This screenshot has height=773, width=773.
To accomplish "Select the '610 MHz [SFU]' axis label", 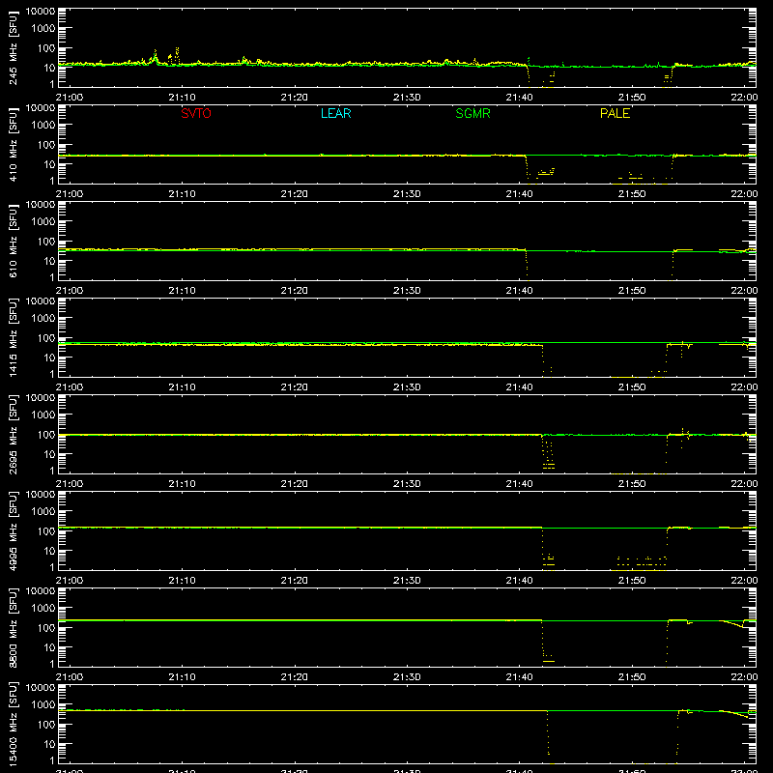I will [14, 242].
